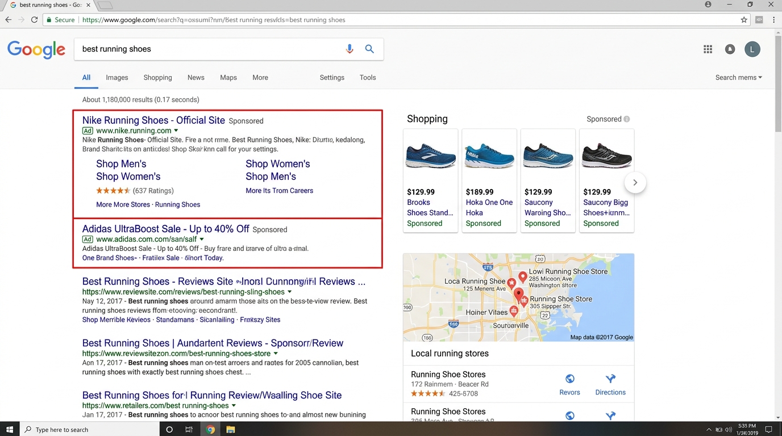The height and width of the screenshot is (436, 782).
Task: Open Task View on the taskbar
Action: [x=189, y=429]
